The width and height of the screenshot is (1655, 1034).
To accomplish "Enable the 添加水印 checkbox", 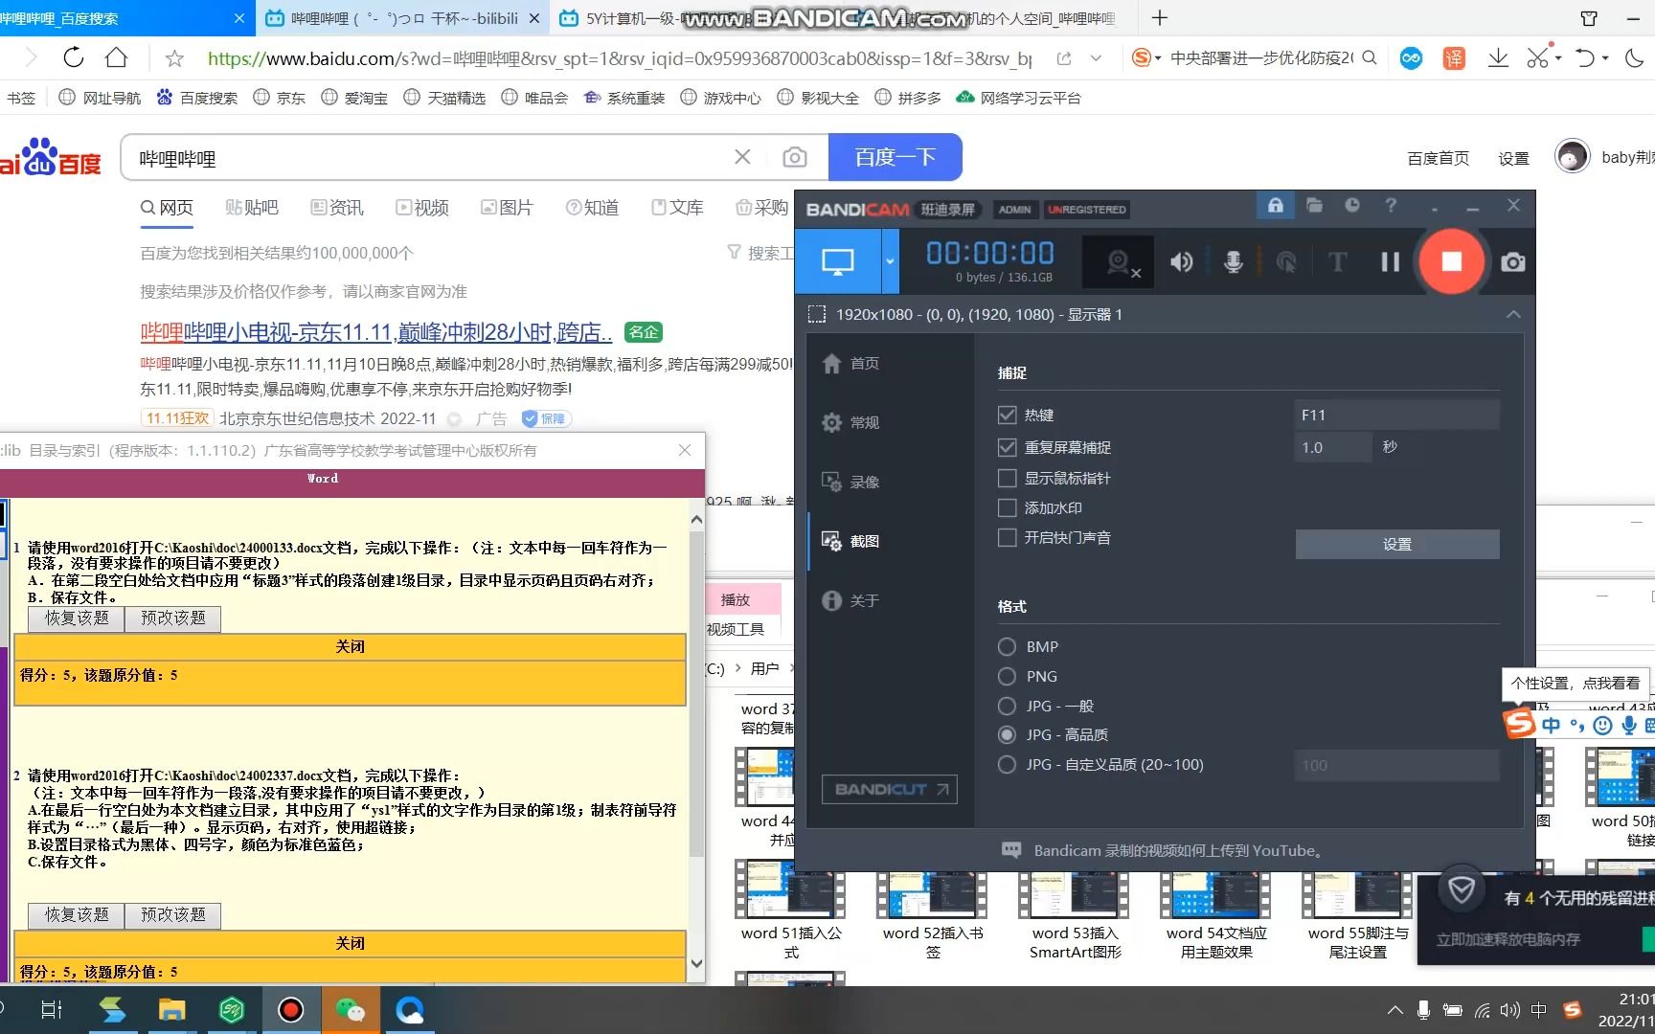I will (x=1007, y=507).
